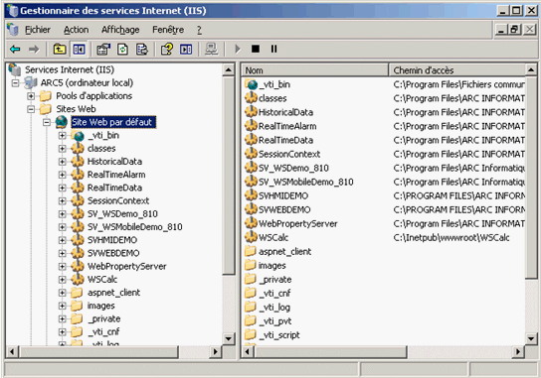Go up one level with folder icon
541x378 pixels.
point(60,50)
